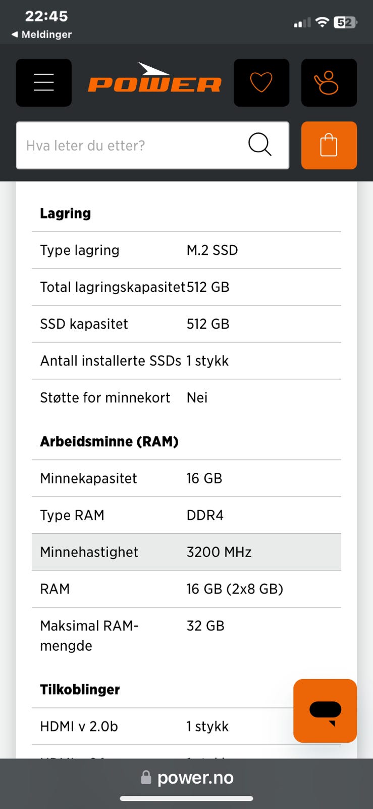Image resolution: width=373 pixels, height=809 pixels.
Task: Tap the search magnifier icon
Action: [259, 145]
